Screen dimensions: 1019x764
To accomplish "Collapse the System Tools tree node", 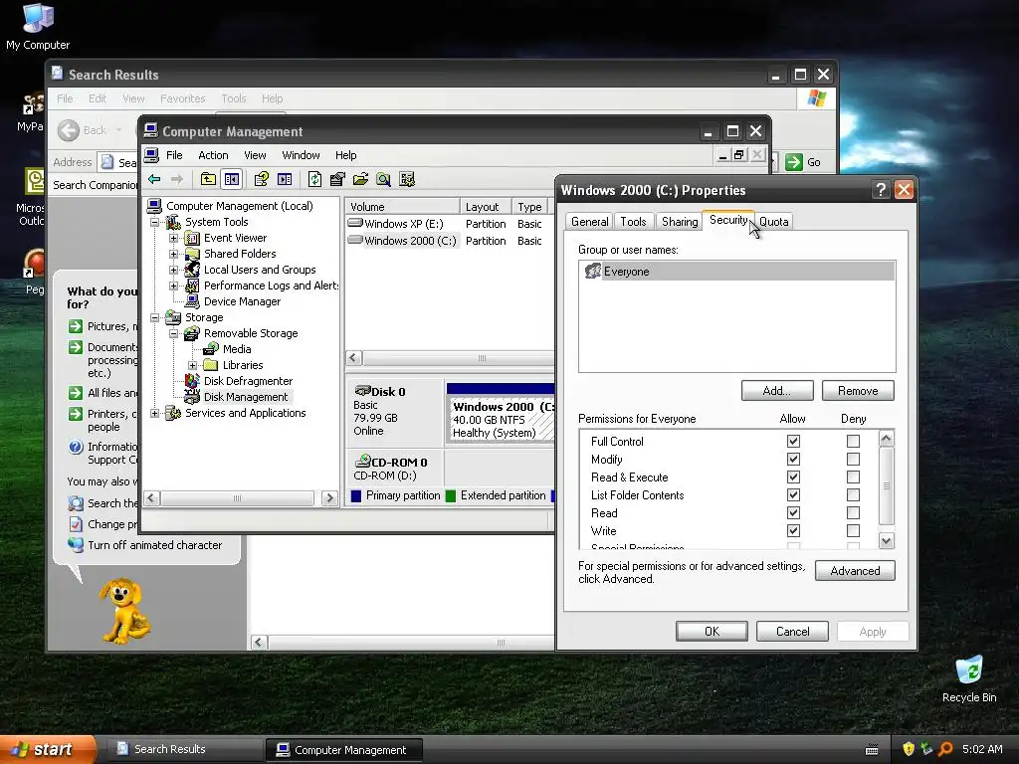I will (x=154, y=222).
